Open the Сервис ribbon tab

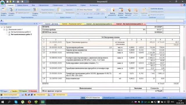click(83, 5)
